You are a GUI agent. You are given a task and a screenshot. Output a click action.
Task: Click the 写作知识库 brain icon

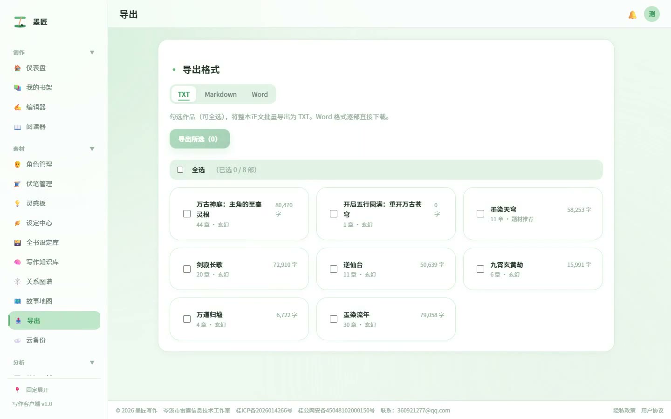(x=18, y=262)
